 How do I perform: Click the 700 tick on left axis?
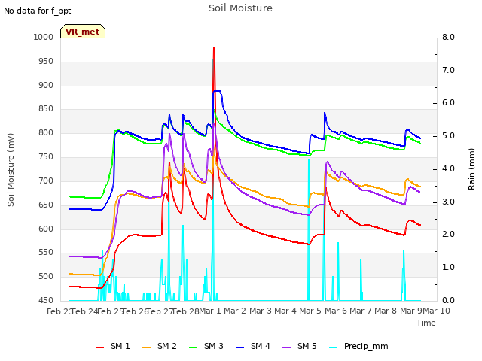tap(46, 180)
